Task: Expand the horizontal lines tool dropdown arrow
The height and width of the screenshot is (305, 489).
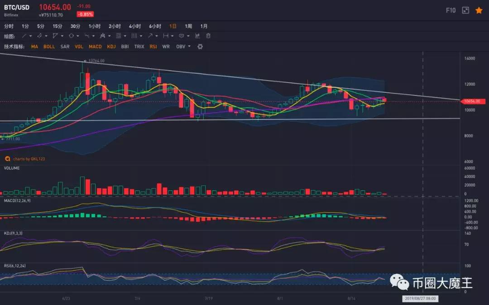Action: [125, 36]
